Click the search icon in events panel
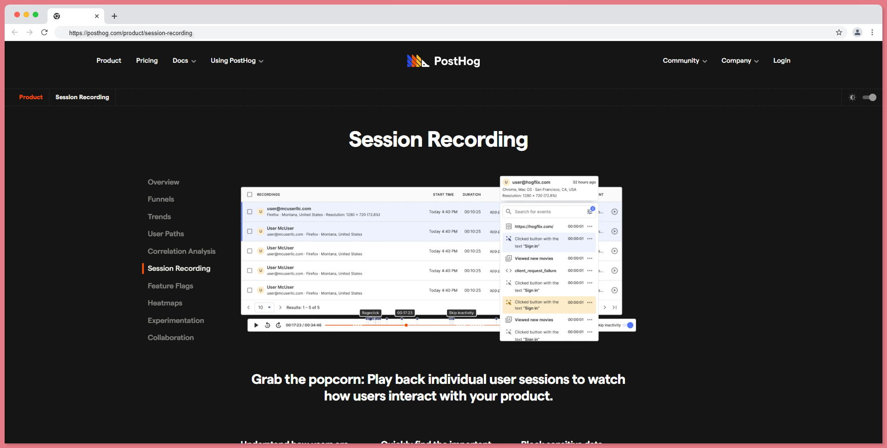 (508, 212)
